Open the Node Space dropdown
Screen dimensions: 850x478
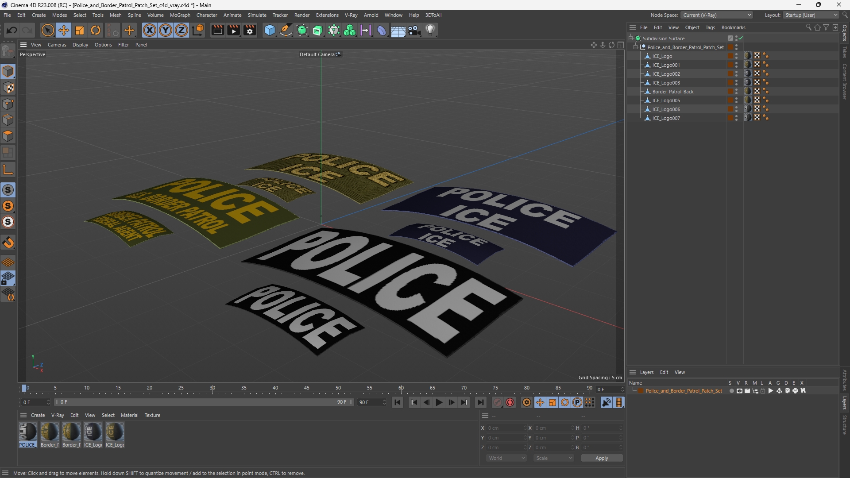coord(716,15)
